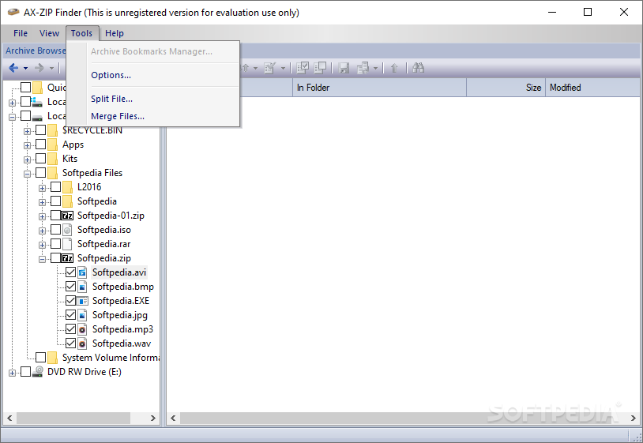This screenshot has width=643, height=443.
Task: Open the Forward history dropdown arrow
Action: (51, 69)
